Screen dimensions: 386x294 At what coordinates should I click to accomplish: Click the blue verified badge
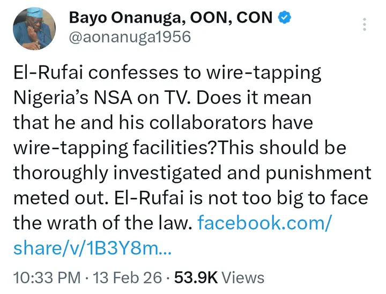tap(285, 18)
